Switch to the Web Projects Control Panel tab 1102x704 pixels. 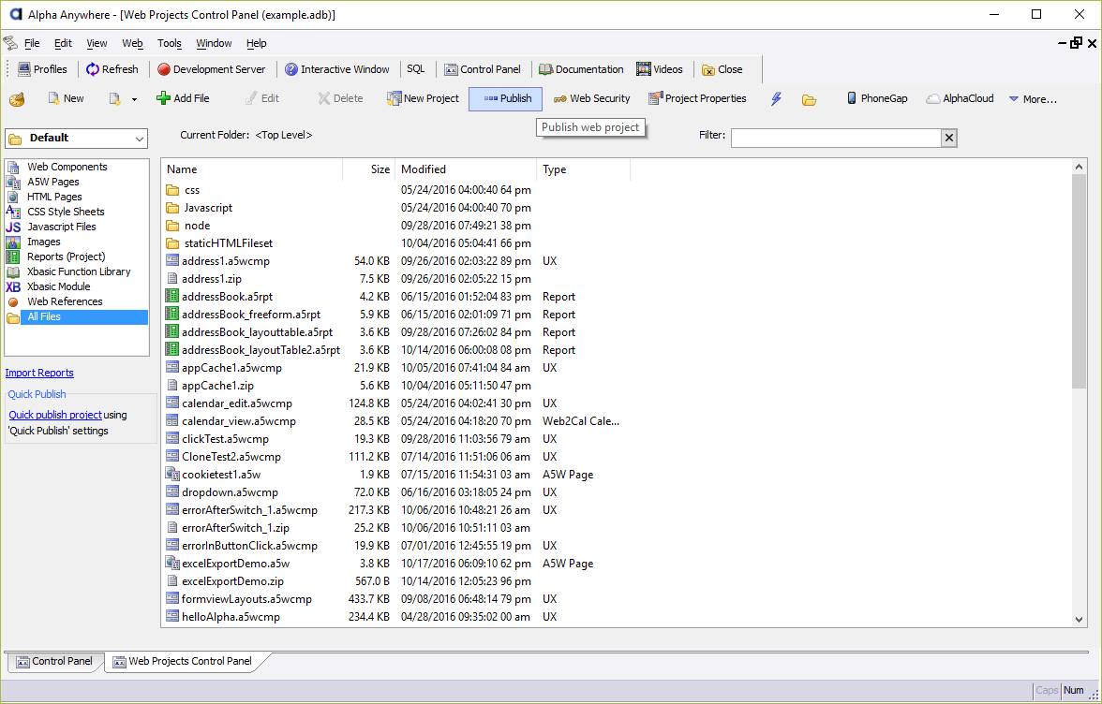coord(183,661)
